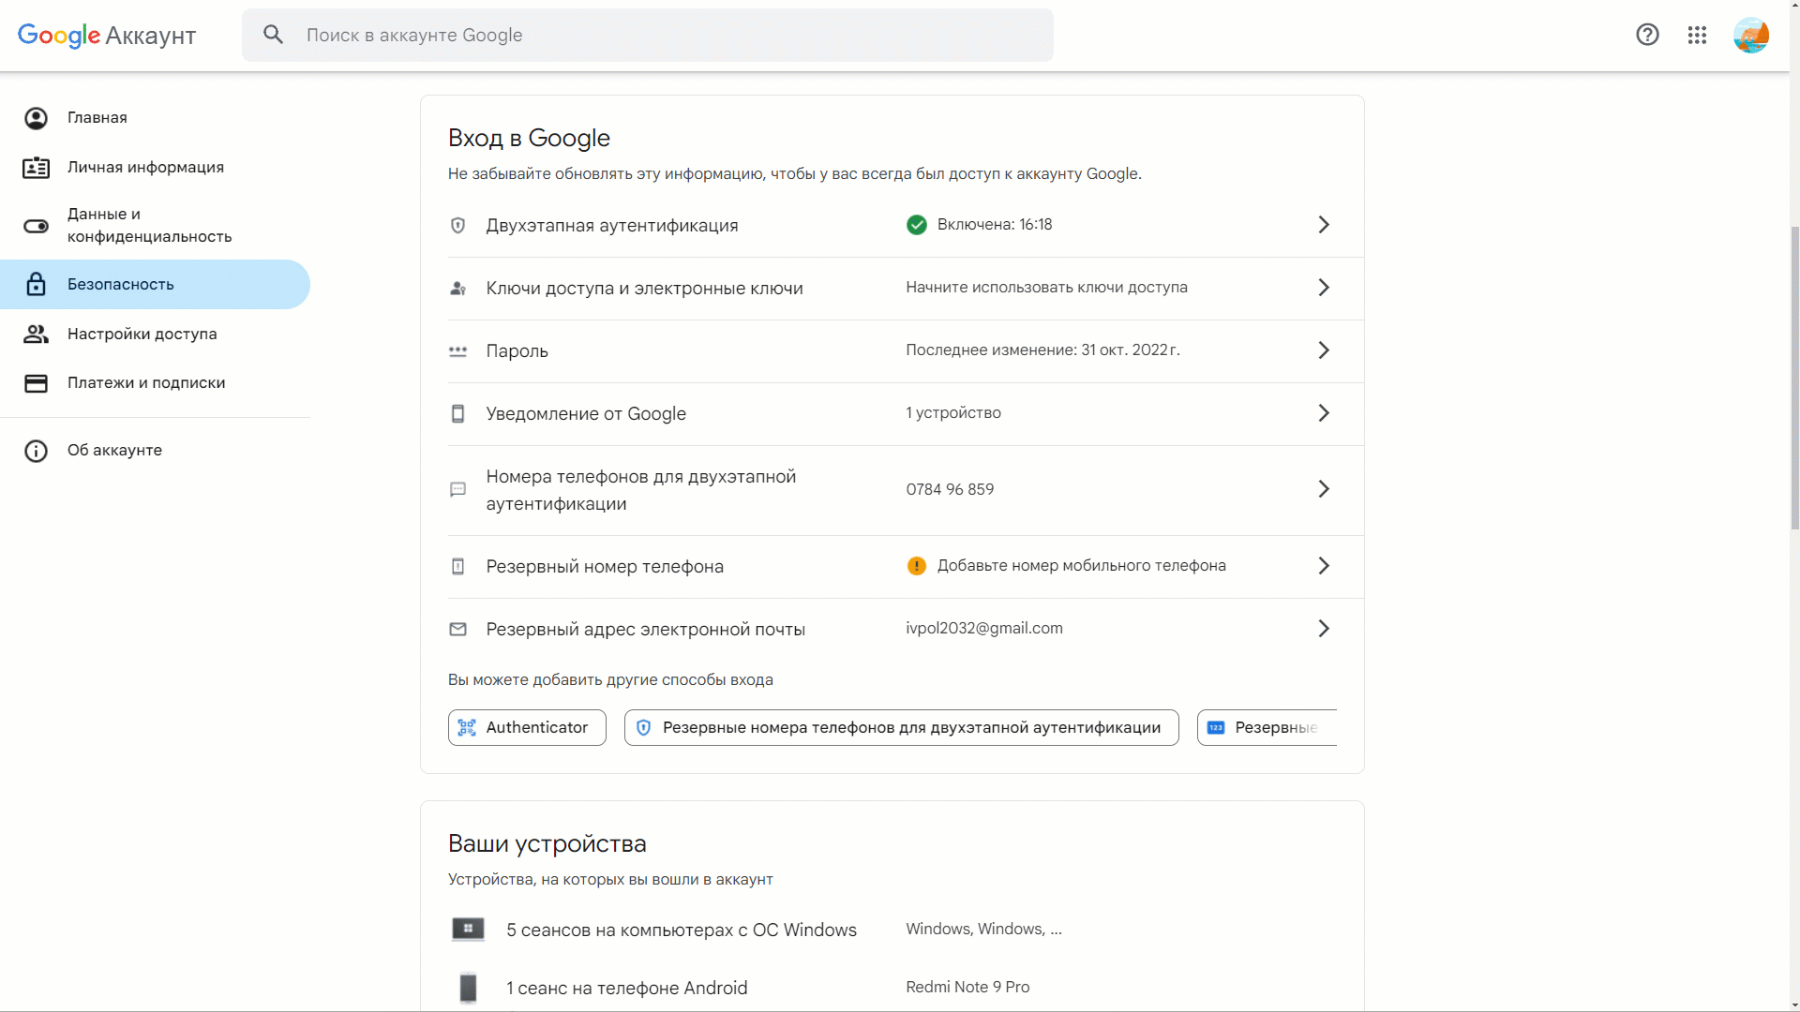Click the Google Аккаунт logo

click(x=107, y=36)
